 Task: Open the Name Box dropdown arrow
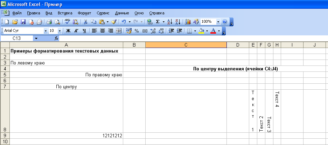[36, 39]
